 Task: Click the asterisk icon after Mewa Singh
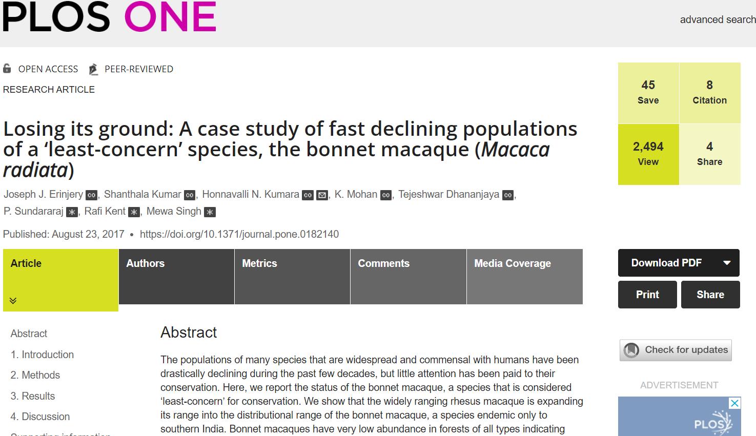pos(210,212)
